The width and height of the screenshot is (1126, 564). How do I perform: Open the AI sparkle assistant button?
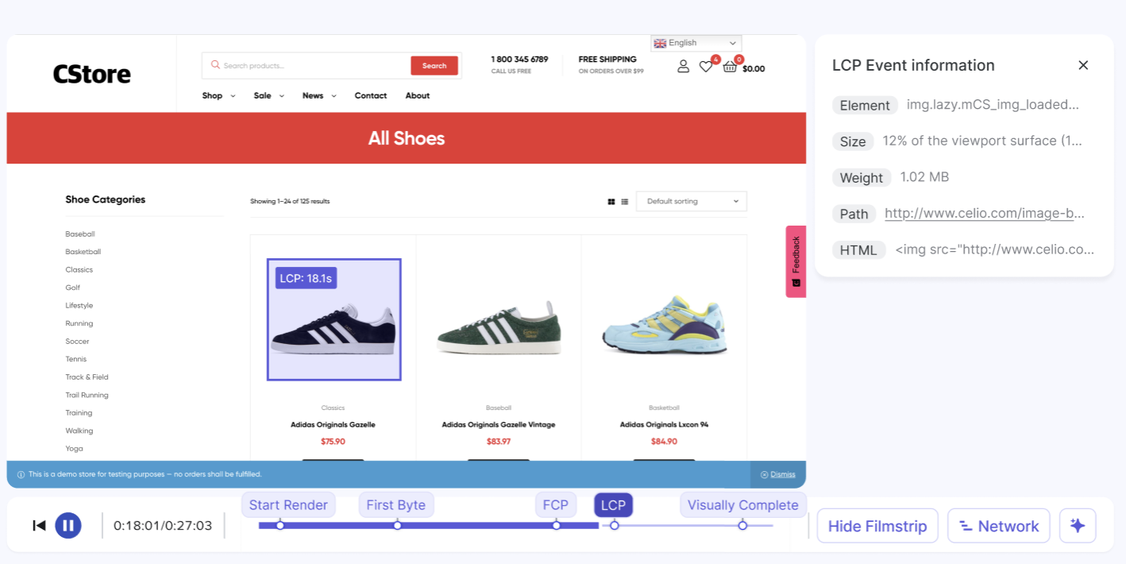coord(1078,526)
